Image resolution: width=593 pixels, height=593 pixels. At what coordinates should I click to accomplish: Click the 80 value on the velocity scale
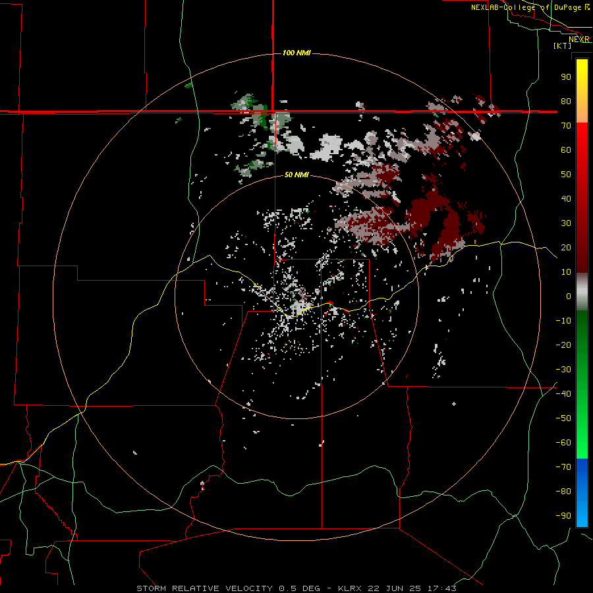click(x=566, y=101)
